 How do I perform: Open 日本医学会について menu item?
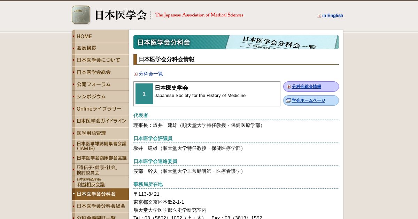tap(100, 60)
